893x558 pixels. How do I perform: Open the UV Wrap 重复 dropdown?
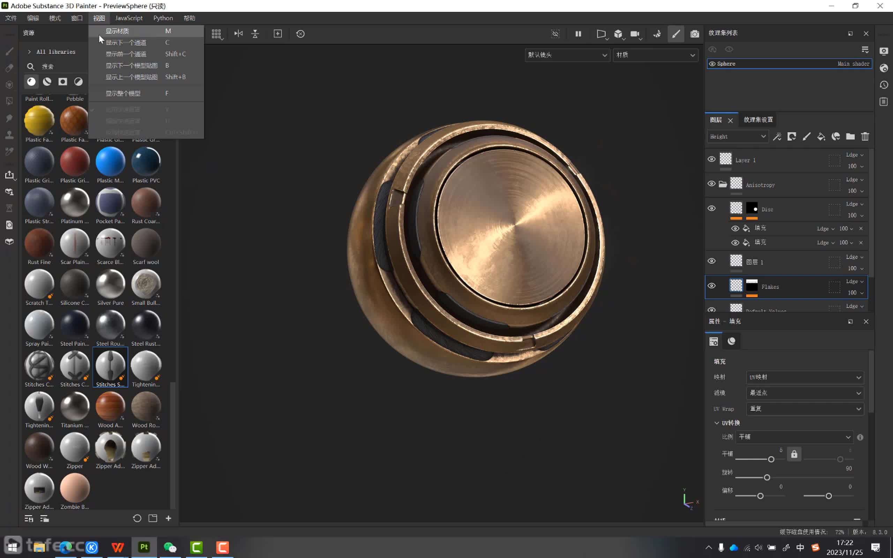pos(805,409)
